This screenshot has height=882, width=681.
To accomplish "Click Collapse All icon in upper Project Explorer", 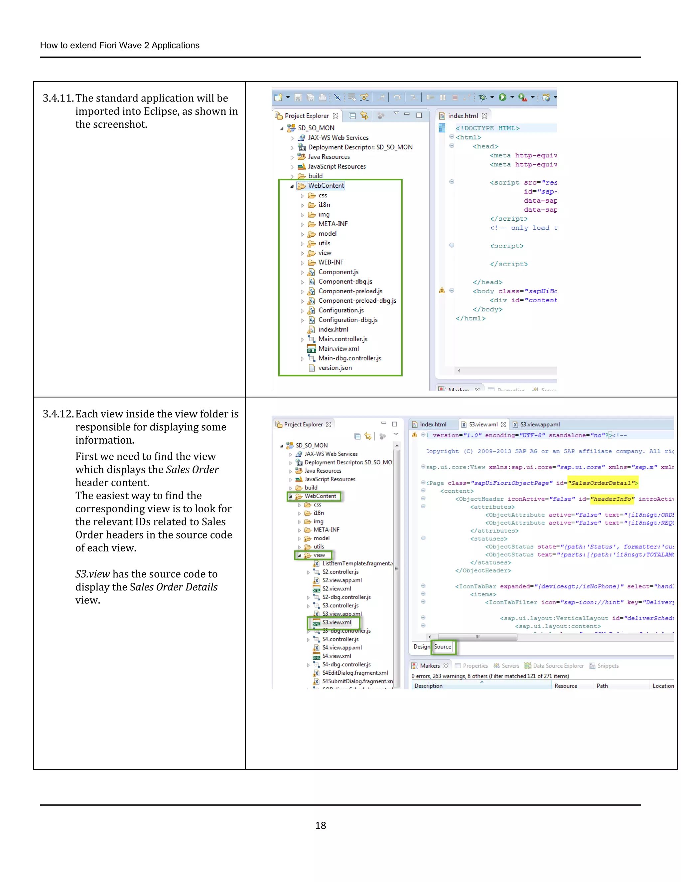I will click(352, 116).
